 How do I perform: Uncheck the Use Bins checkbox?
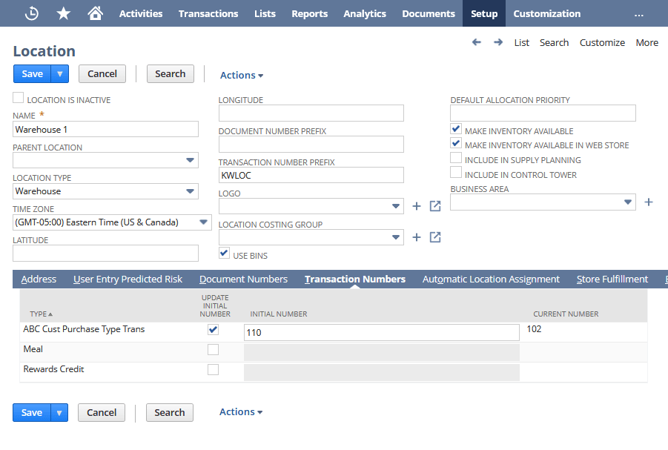click(x=224, y=253)
